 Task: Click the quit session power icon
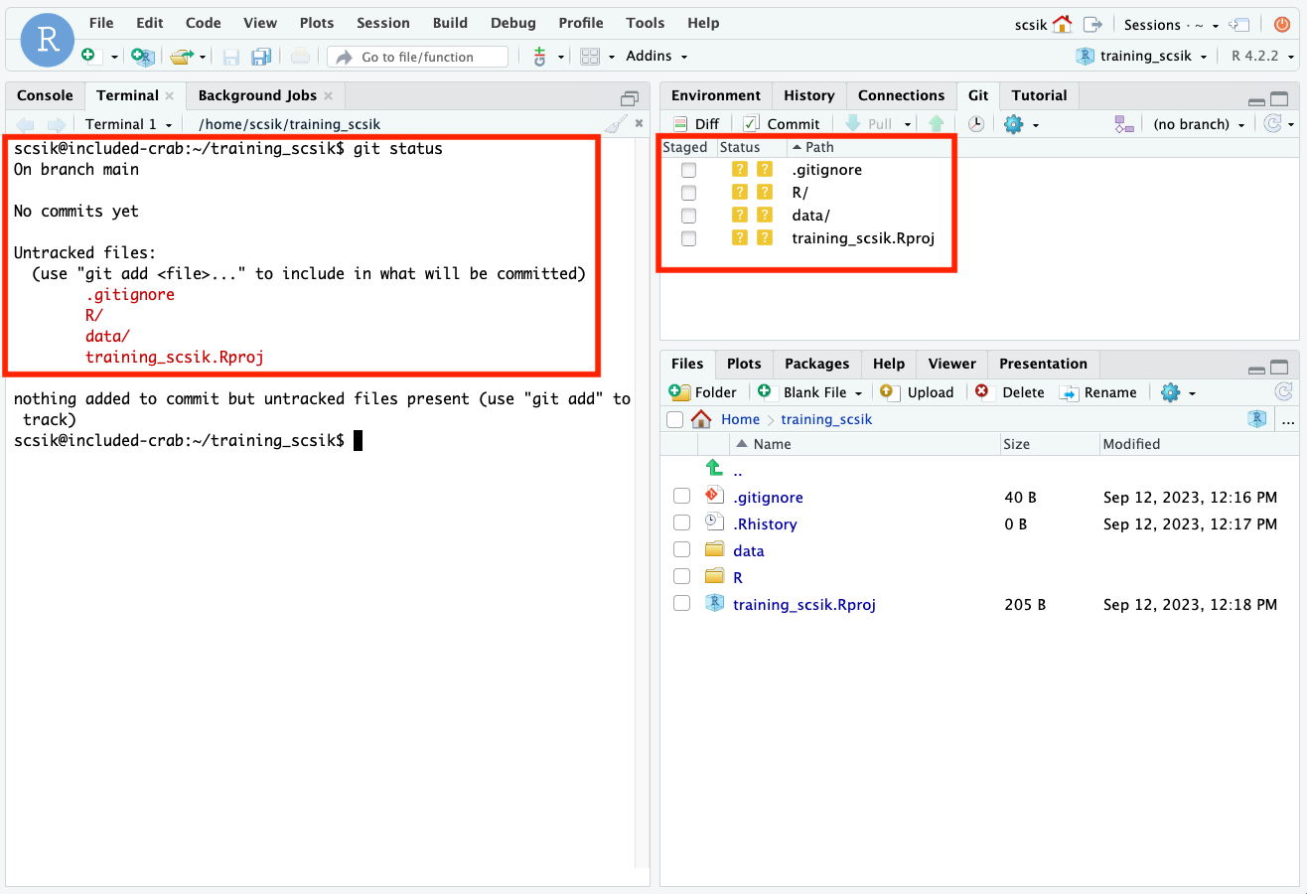point(1282,24)
